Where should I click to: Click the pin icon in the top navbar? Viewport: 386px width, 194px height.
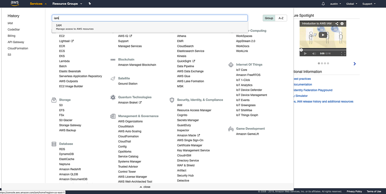89,4
